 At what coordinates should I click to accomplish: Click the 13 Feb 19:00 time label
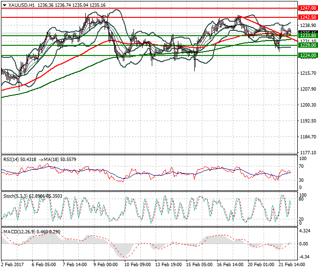click(168, 265)
